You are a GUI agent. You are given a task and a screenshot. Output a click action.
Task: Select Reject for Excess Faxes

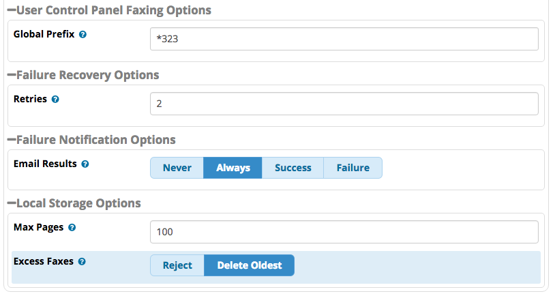click(x=177, y=265)
